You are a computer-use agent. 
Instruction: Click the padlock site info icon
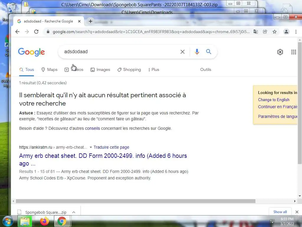pos(48,32)
